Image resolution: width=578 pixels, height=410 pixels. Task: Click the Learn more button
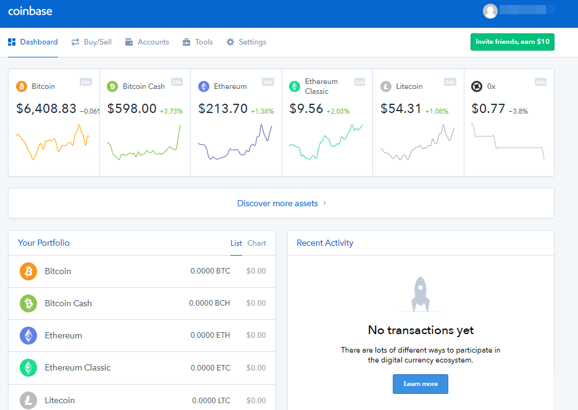[x=421, y=384]
